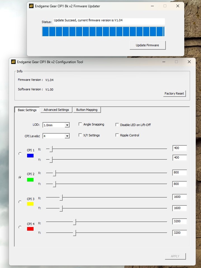Click the CPI 3 Y value field 1600
The image size is (201, 268).
click(180, 208)
